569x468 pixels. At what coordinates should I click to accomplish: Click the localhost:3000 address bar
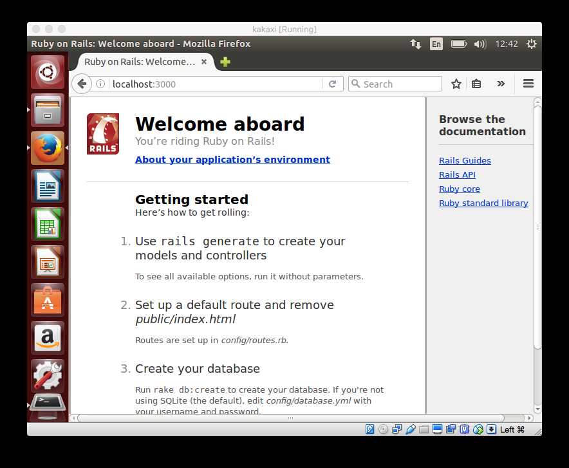[216, 84]
